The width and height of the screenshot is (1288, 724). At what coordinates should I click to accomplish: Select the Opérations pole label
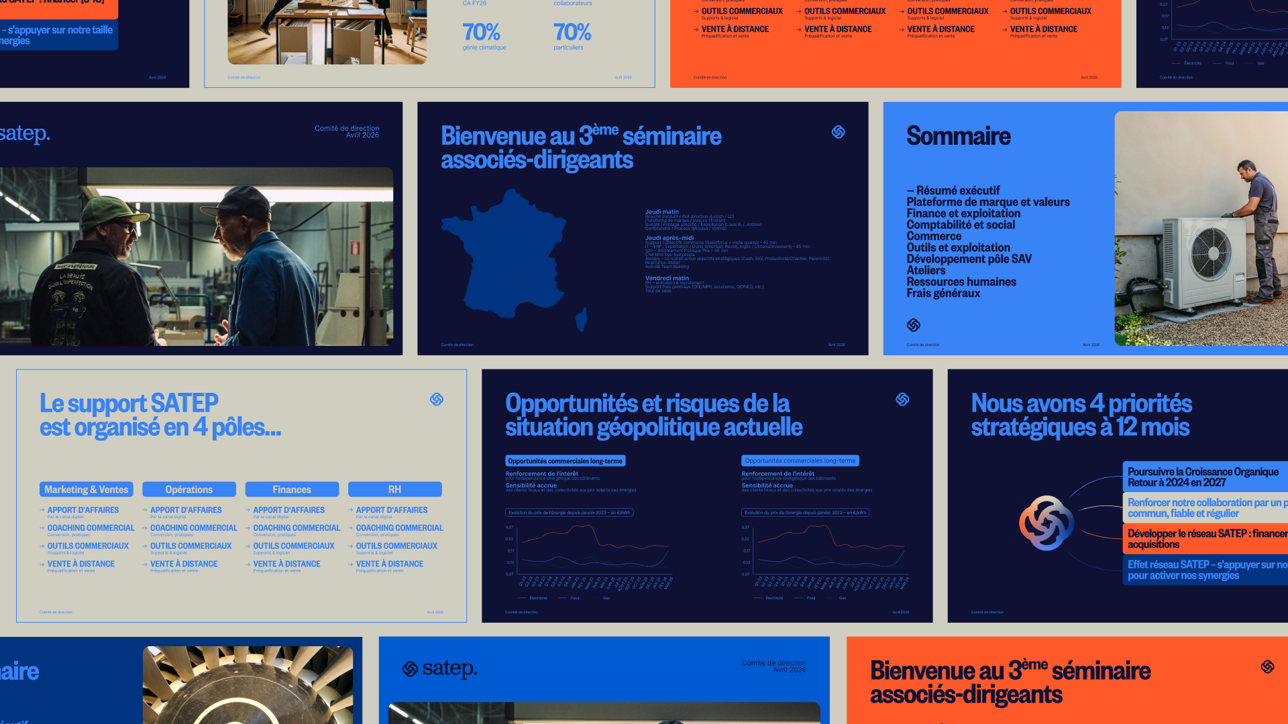click(x=189, y=489)
